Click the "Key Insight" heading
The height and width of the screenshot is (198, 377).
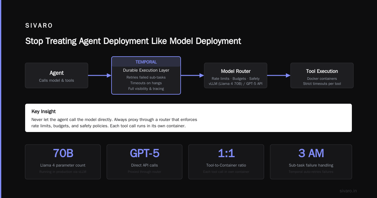(44, 112)
